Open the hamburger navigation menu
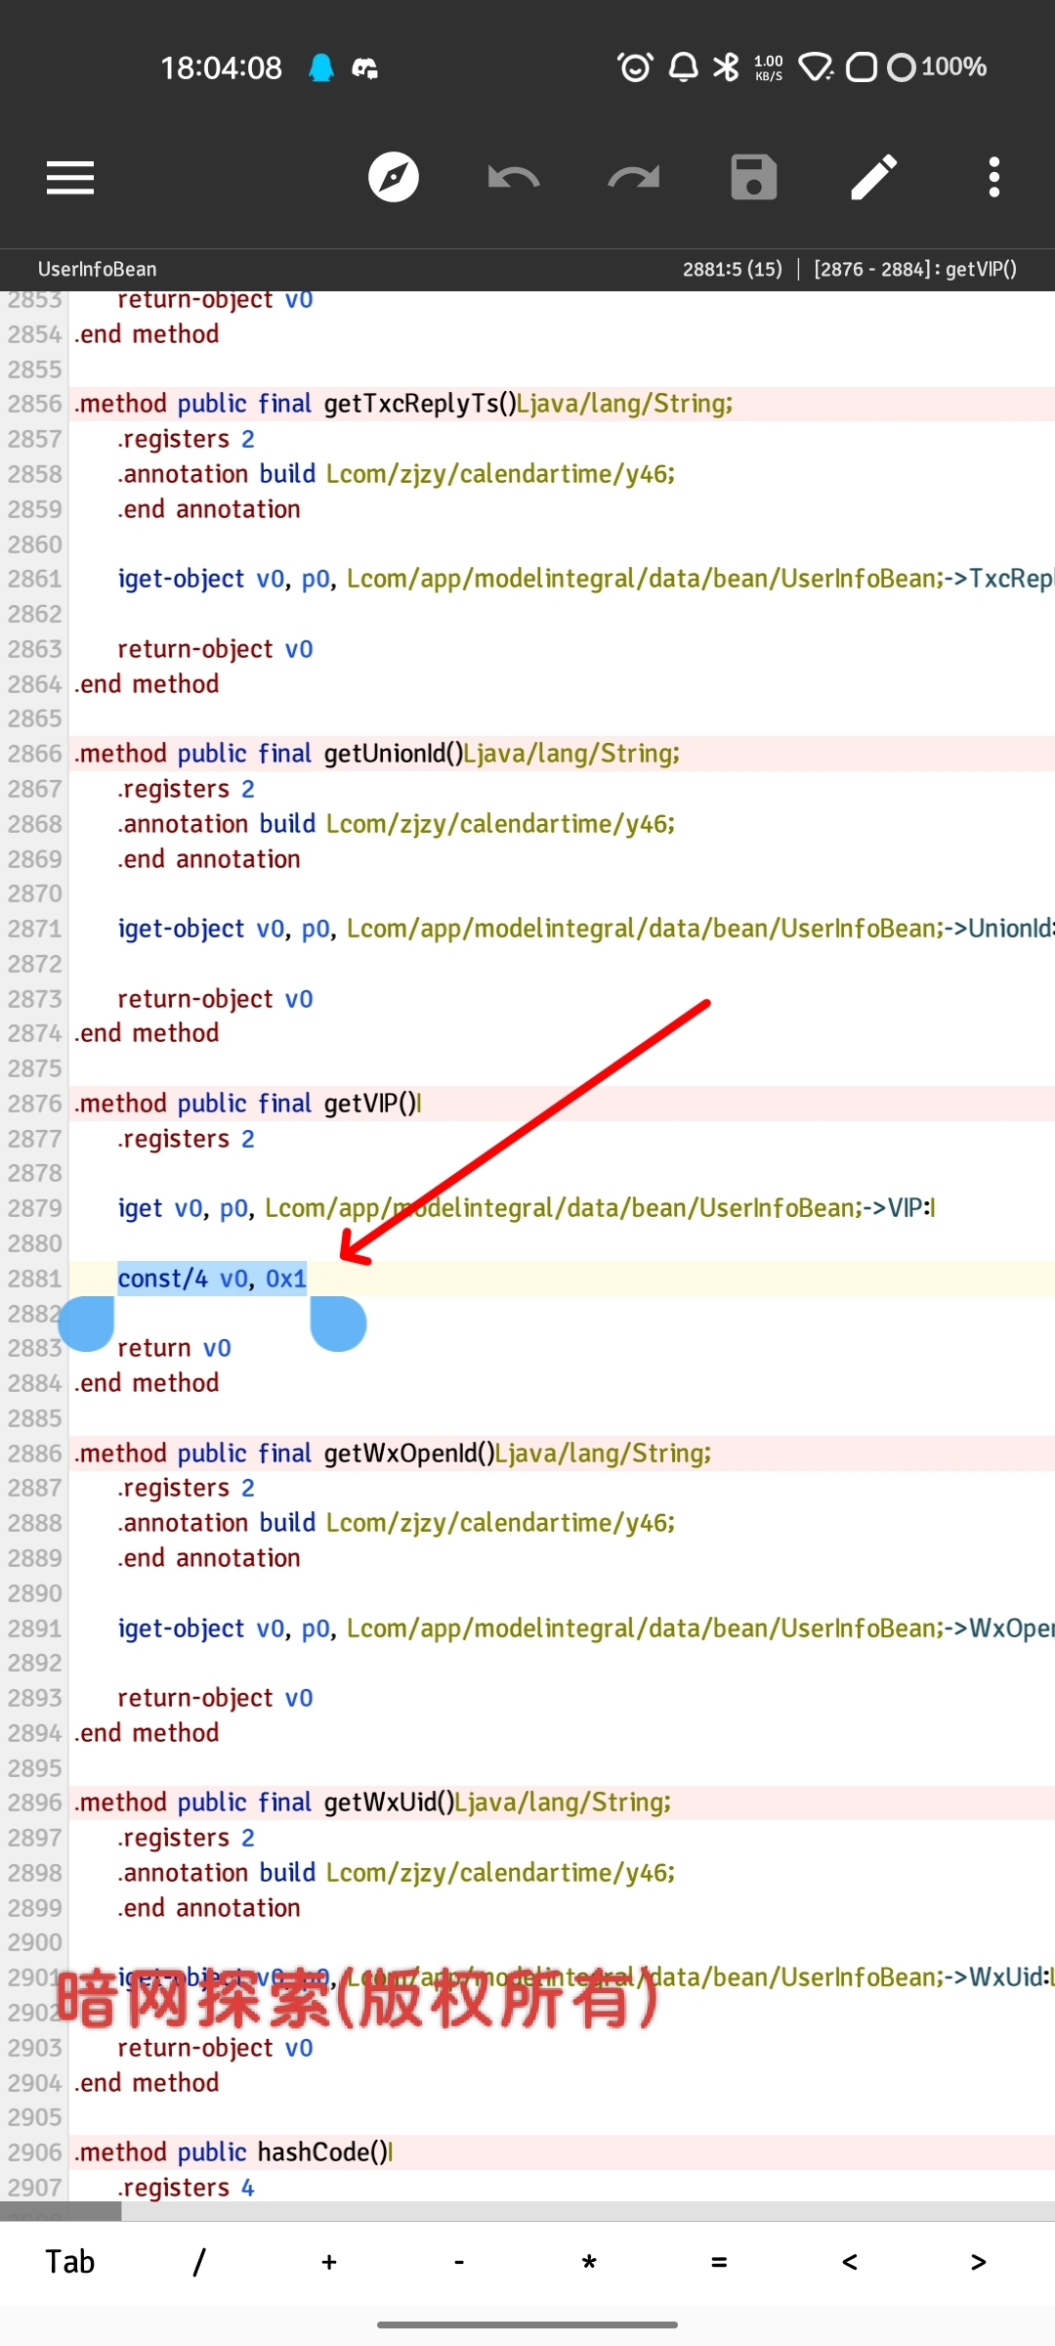Image resolution: width=1055 pixels, height=2346 pixels. pos(70,178)
